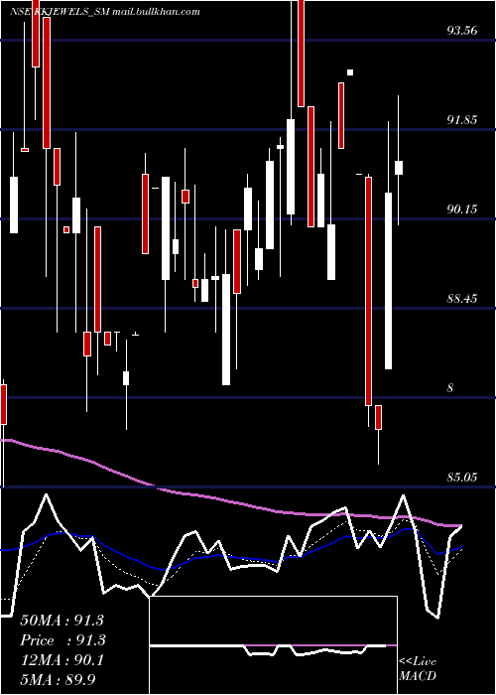
Task: Click the NSE KKJEWELS_SM chart title text
Action: click(x=104, y=11)
